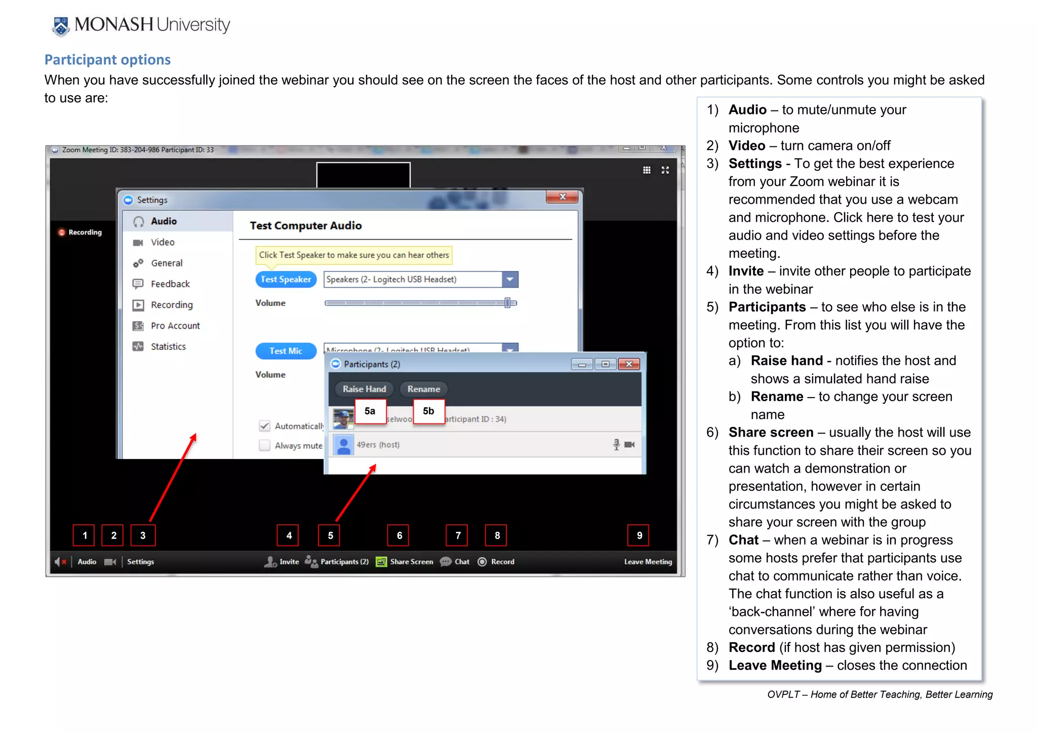This screenshot has height=733, width=1037.
Task: Click the green Share Screen icon
Action: [381, 562]
